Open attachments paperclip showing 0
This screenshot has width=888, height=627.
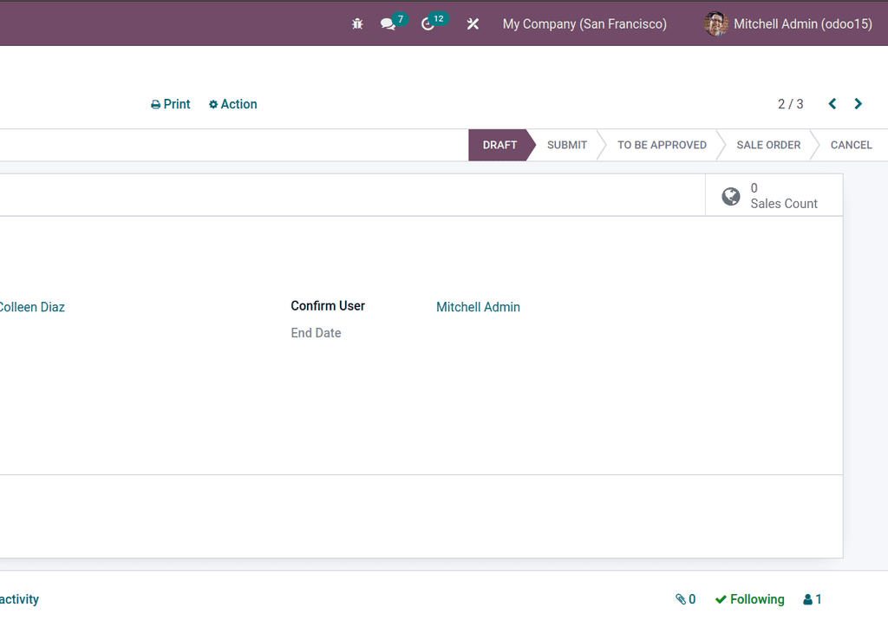[x=685, y=599]
